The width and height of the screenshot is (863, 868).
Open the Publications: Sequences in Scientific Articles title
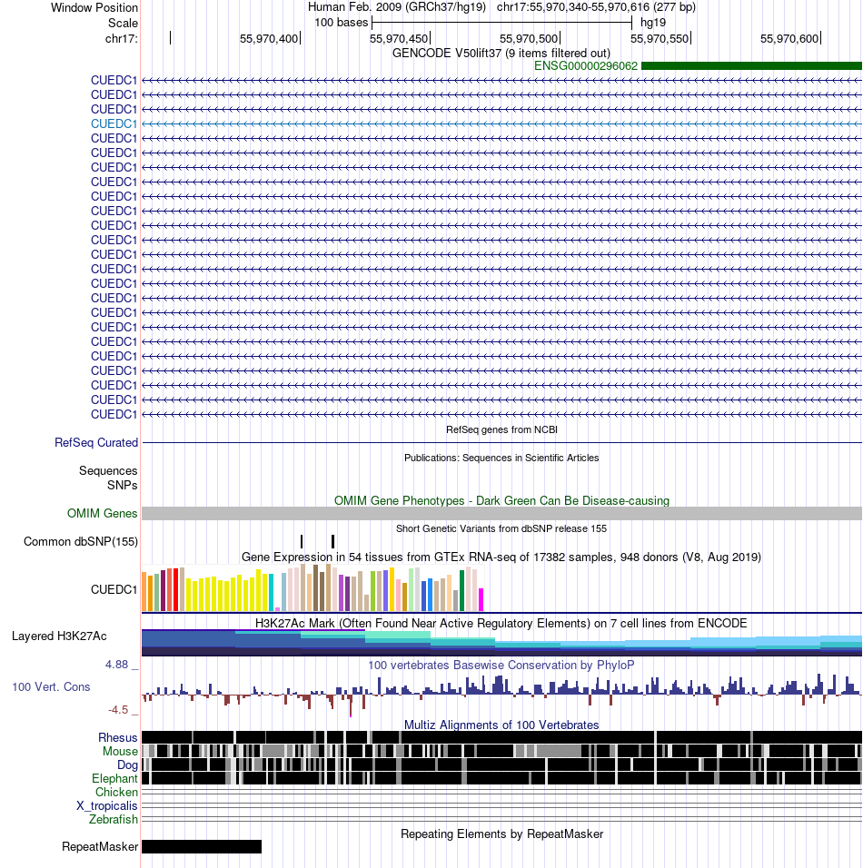coord(501,458)
